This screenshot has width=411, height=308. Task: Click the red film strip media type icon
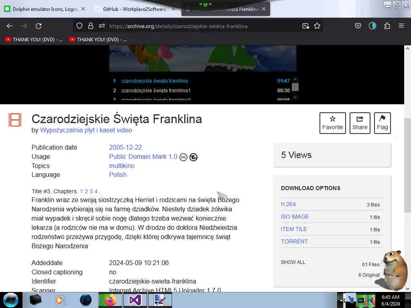coord(15,120)
